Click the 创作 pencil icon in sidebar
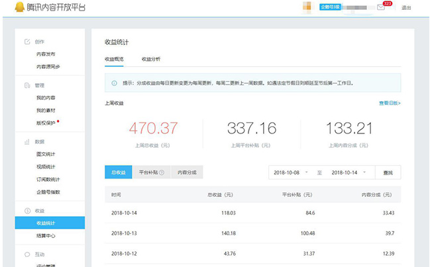430x267 pixels. pyautogui.click(x=27, y=41)
